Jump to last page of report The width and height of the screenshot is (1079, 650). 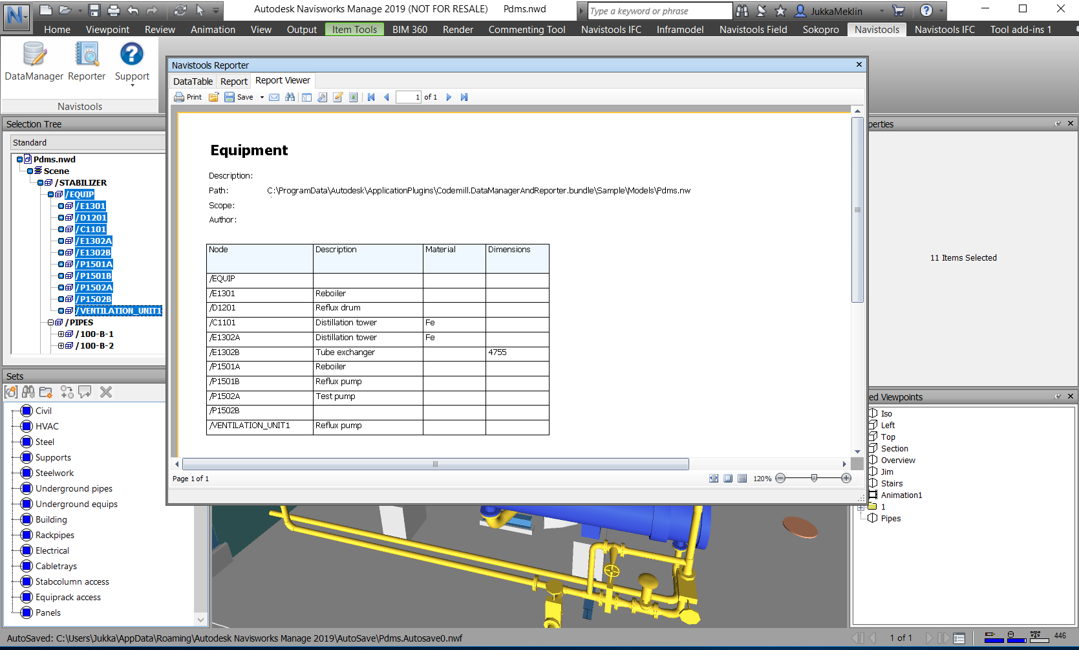coord(464,97)
